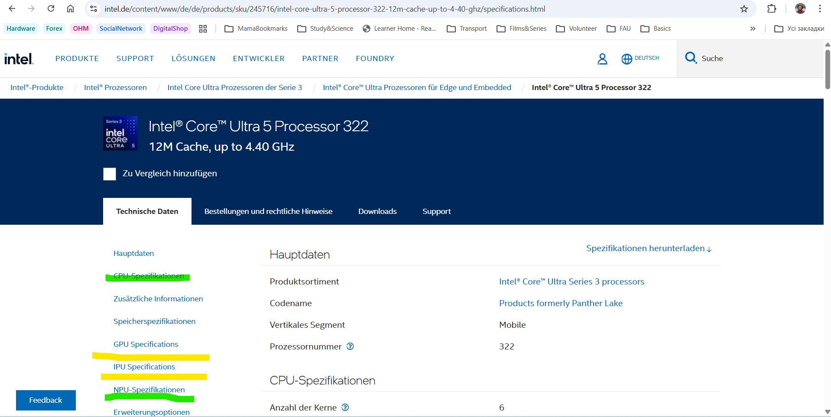Viewport: 831px width, 417px height.
Task: Check the Zu Vergleich hinzufügen checkbox
Action: (x=110, y=174)
